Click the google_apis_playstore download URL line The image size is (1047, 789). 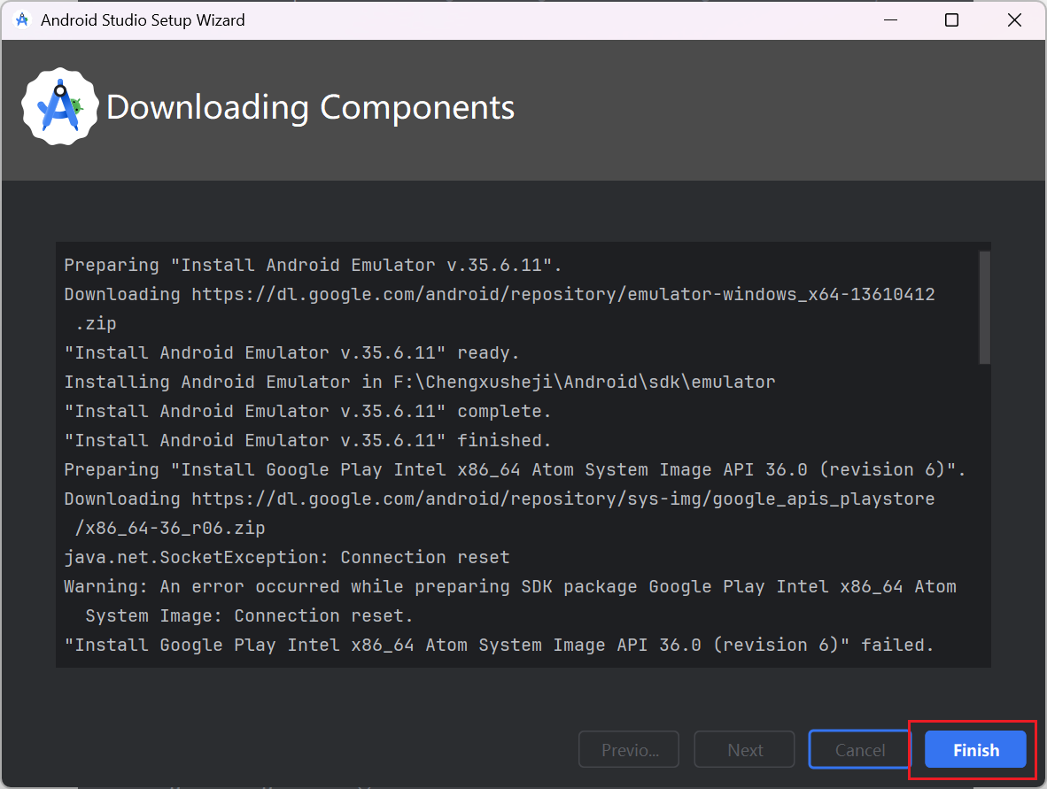click(x=500, y=499)
